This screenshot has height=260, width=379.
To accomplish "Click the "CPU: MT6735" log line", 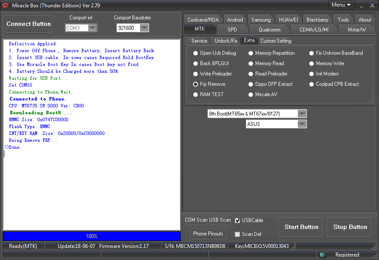I will click(47, 106).
